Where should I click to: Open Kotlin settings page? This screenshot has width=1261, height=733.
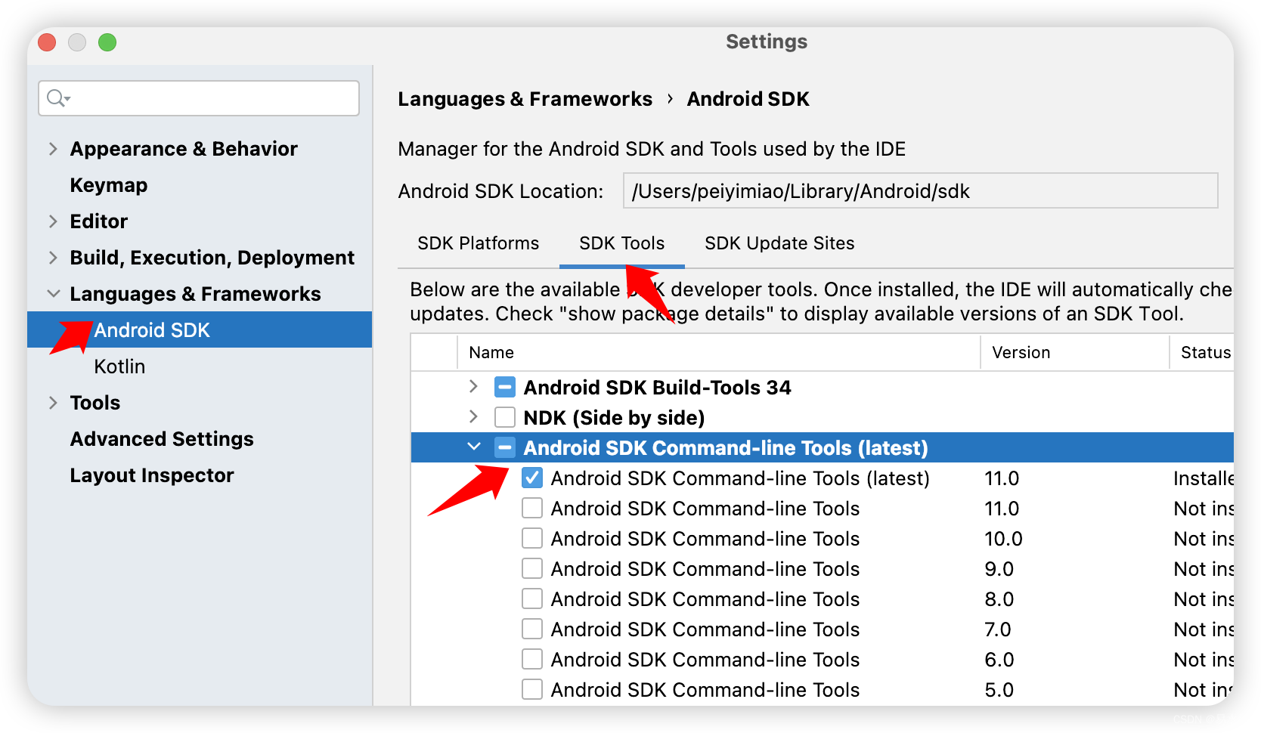(x=119, y=366)
